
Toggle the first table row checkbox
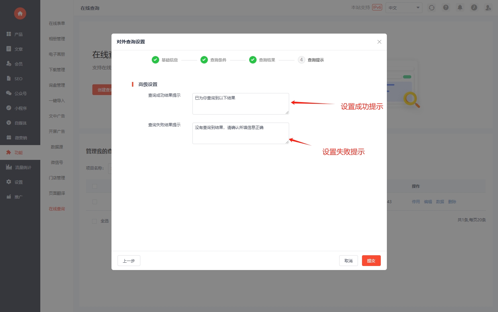[x=95, y=202]
